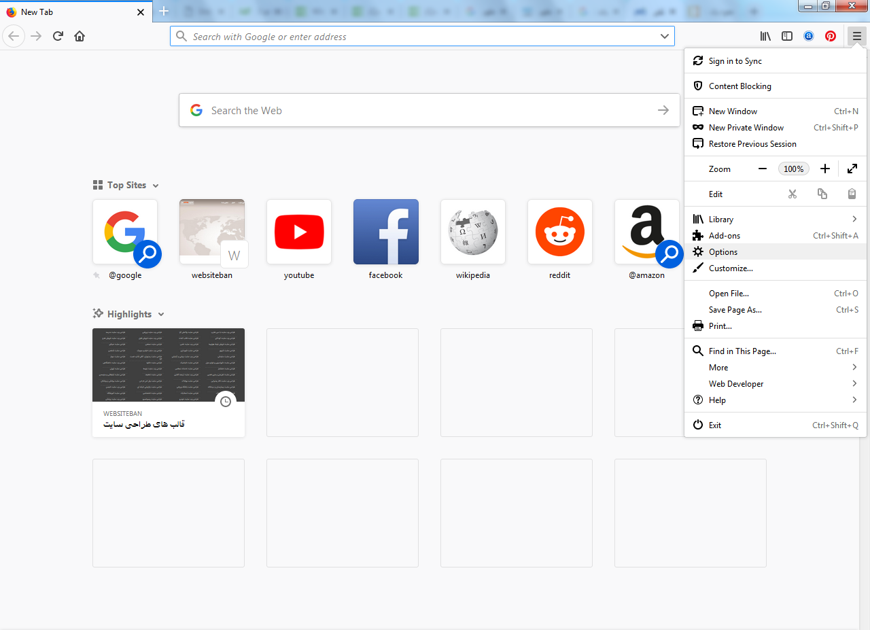Open the websiteban highlight card thumbnail

[x=169, y=365]
